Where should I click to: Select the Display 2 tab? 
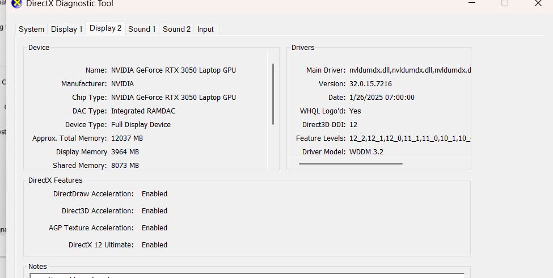pos(105,28)
